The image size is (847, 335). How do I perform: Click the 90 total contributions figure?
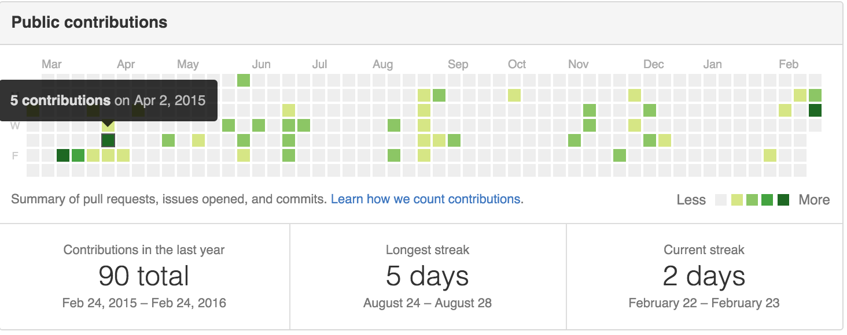point(144,276)
